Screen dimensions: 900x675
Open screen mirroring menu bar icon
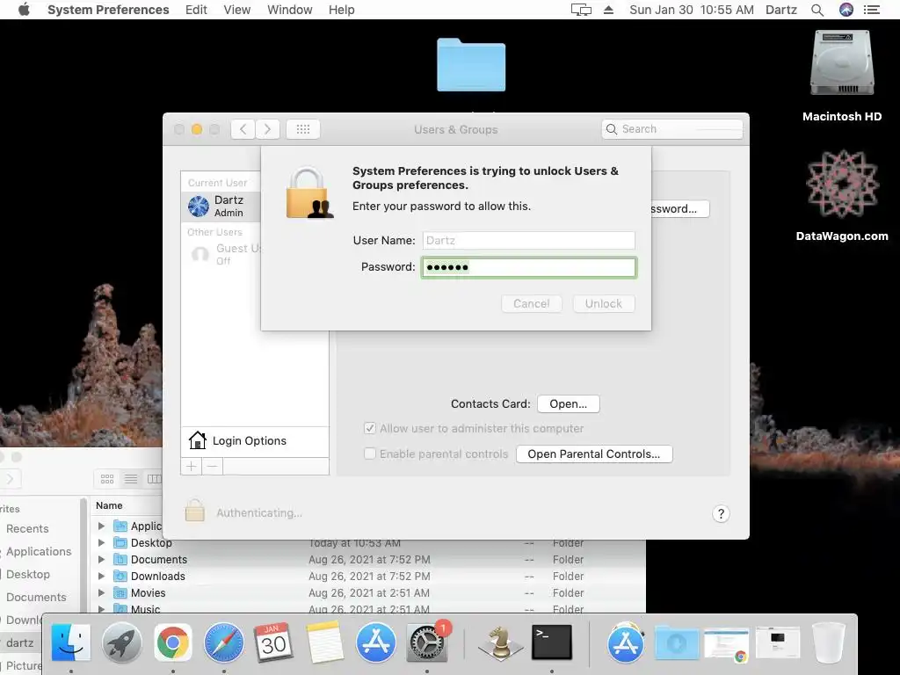pyautogui.click(x=581, y=10)
